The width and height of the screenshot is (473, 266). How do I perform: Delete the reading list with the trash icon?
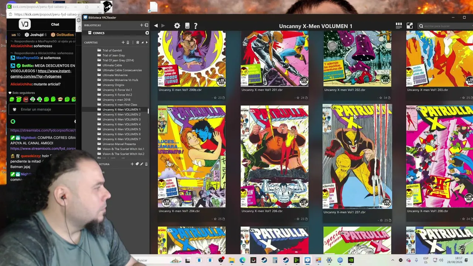tap(146, 164)
